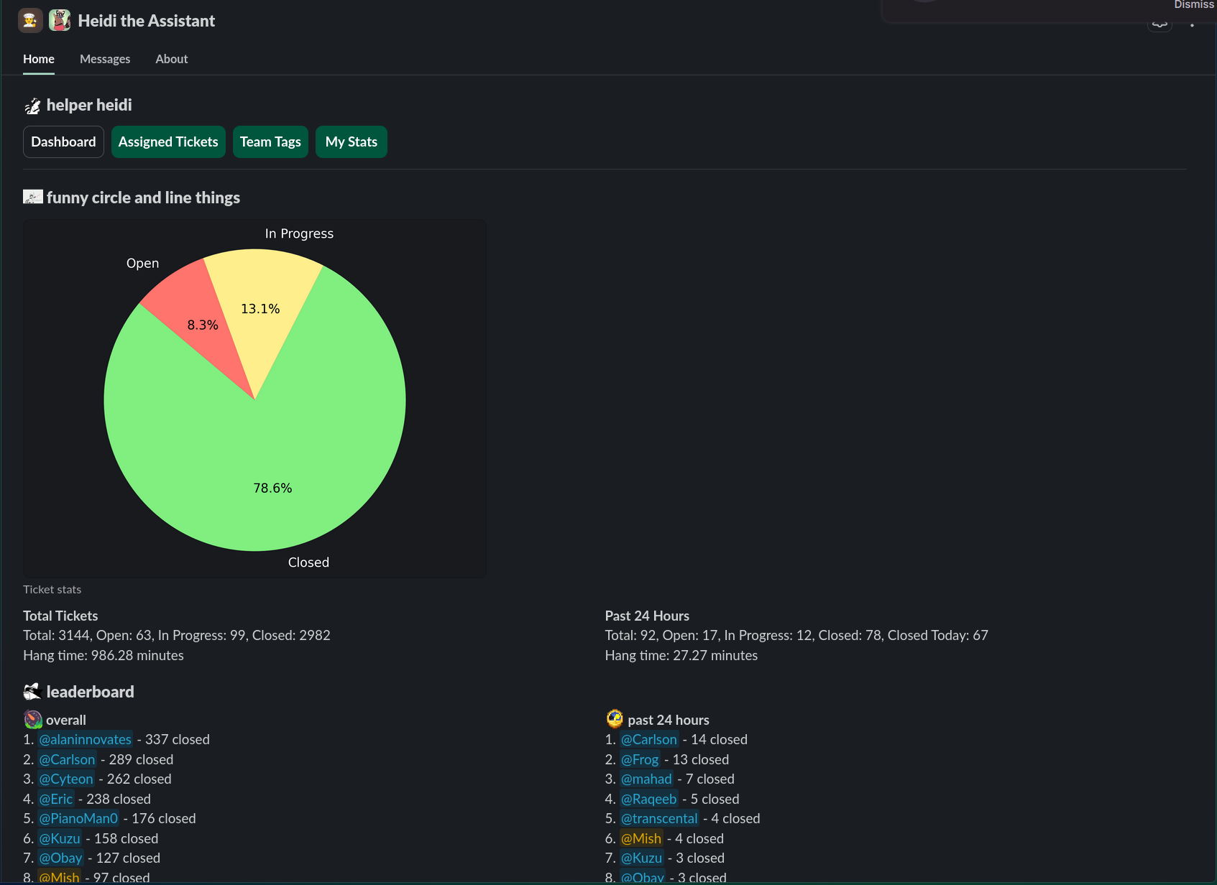Switch to the Messages tab
Viewport: 1217px width, 885px height.
105,59
